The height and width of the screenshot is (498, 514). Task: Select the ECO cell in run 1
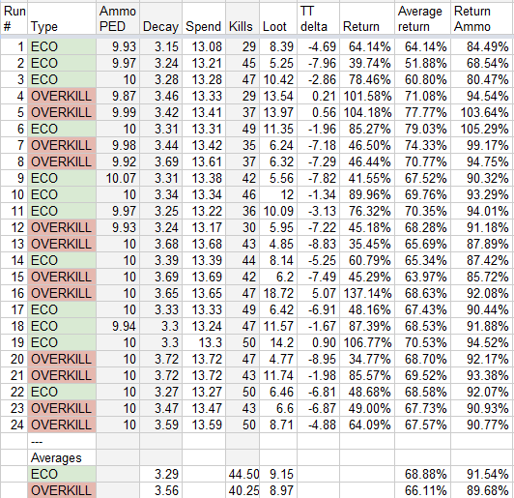[x=62, y=46]
